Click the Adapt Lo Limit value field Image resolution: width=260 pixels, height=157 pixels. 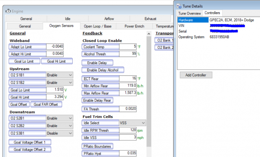(55, 46)
